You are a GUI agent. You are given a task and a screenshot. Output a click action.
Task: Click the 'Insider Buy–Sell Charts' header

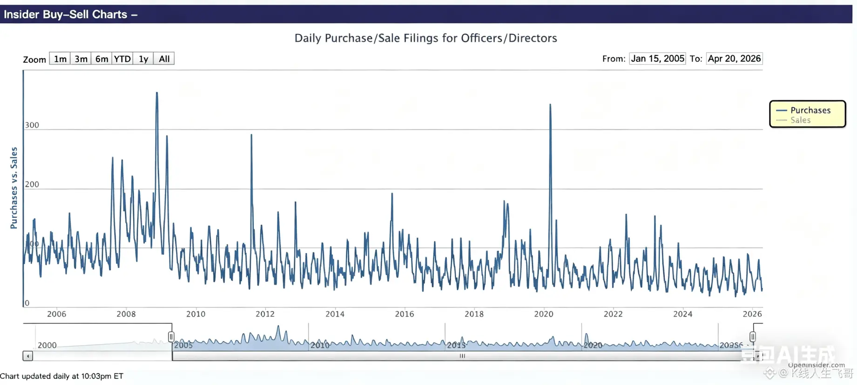point(71,14)
